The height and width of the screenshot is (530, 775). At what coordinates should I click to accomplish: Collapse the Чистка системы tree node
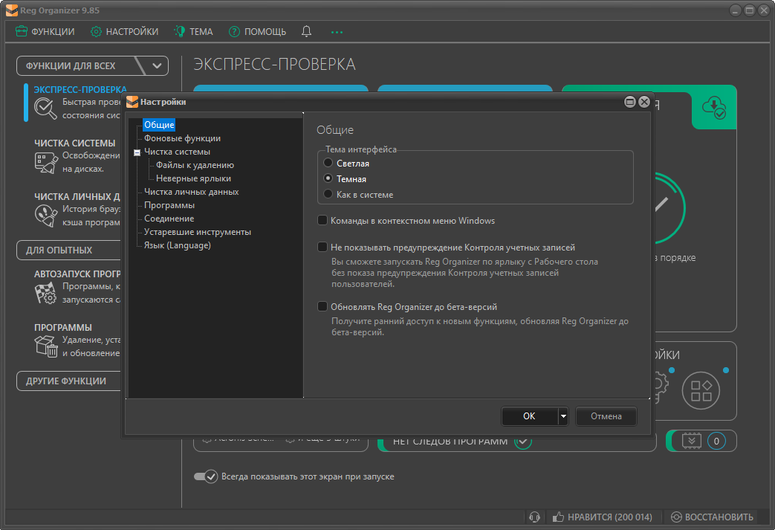pyautogui.click(x=136, y=152)
